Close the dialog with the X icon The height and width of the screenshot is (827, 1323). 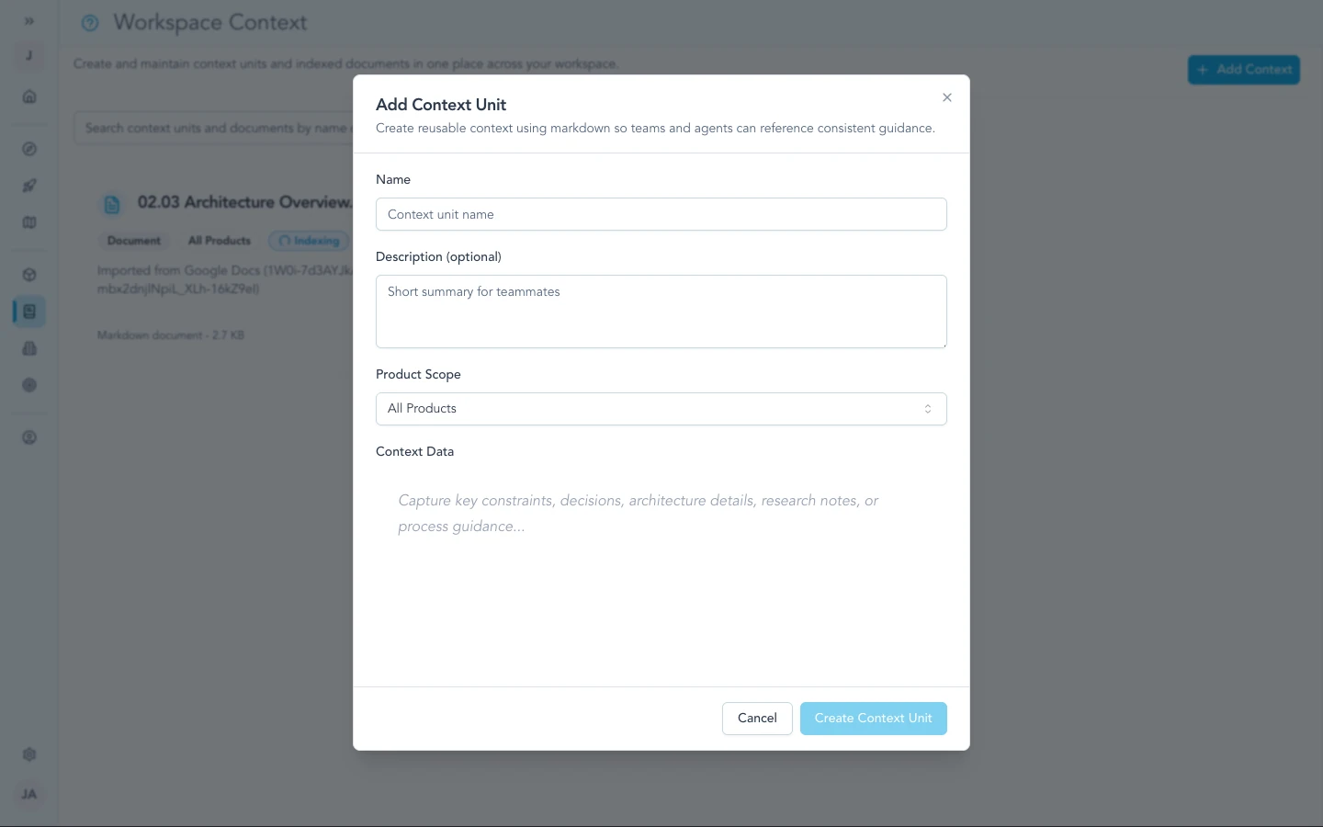[x=947, y=97]
